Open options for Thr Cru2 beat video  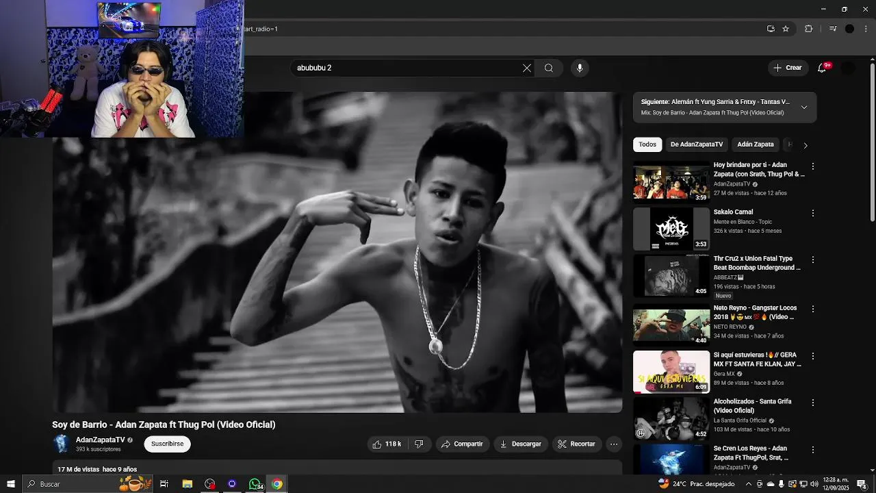[813, 260]
